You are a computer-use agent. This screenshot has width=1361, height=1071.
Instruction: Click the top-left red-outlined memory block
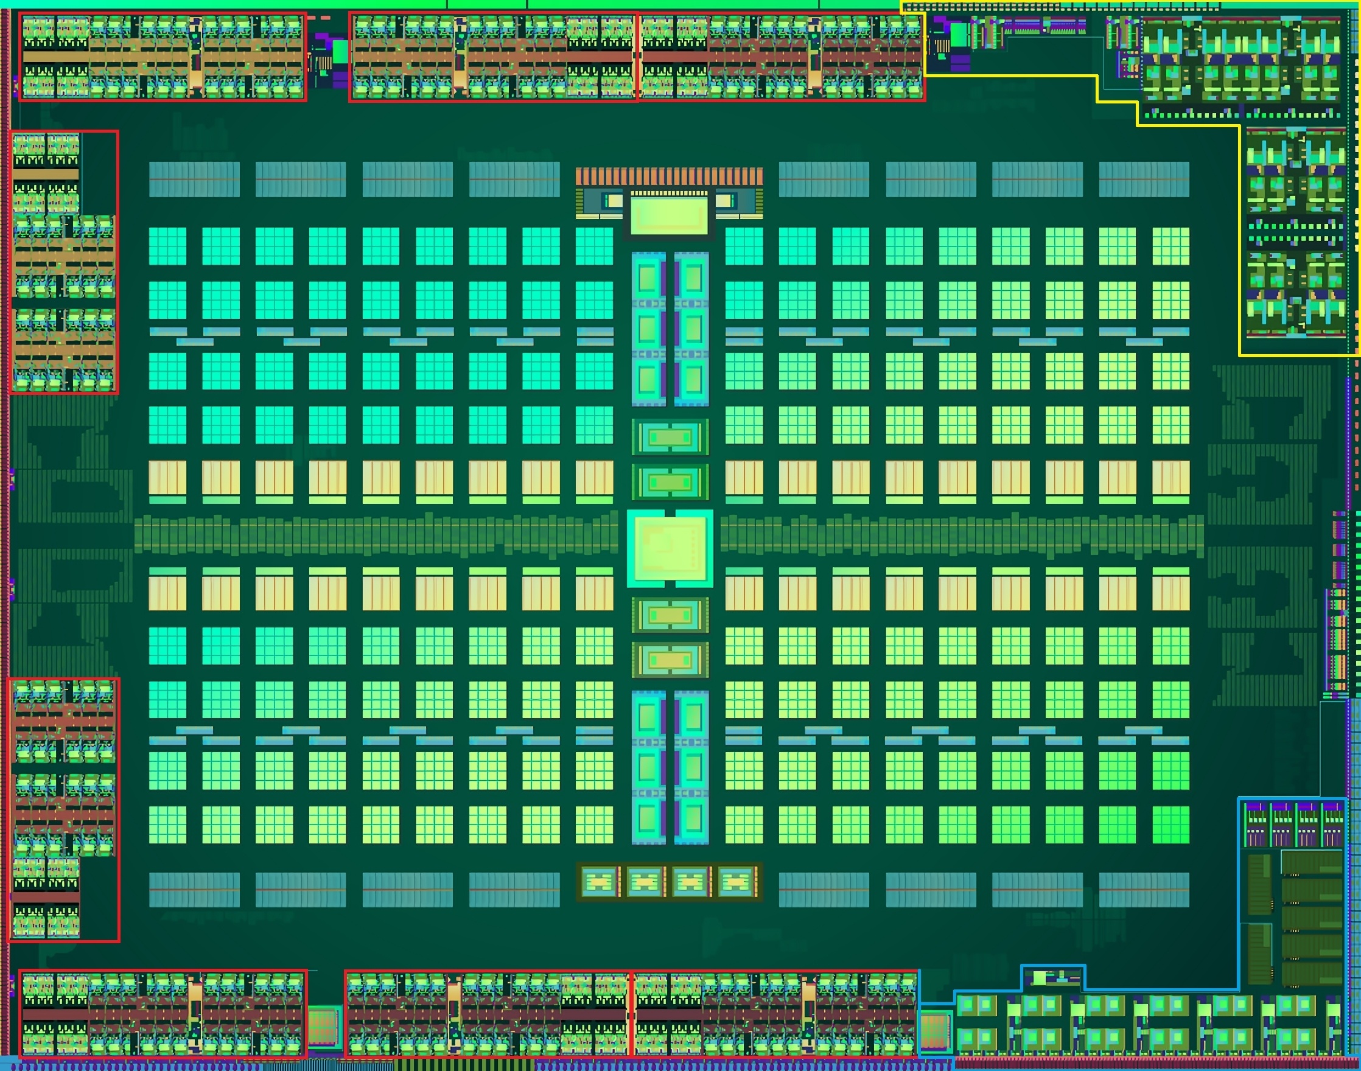point(163,57)
